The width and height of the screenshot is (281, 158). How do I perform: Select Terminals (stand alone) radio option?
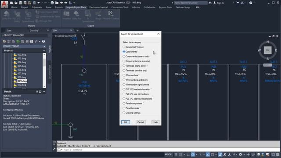[x=124, y=66]
